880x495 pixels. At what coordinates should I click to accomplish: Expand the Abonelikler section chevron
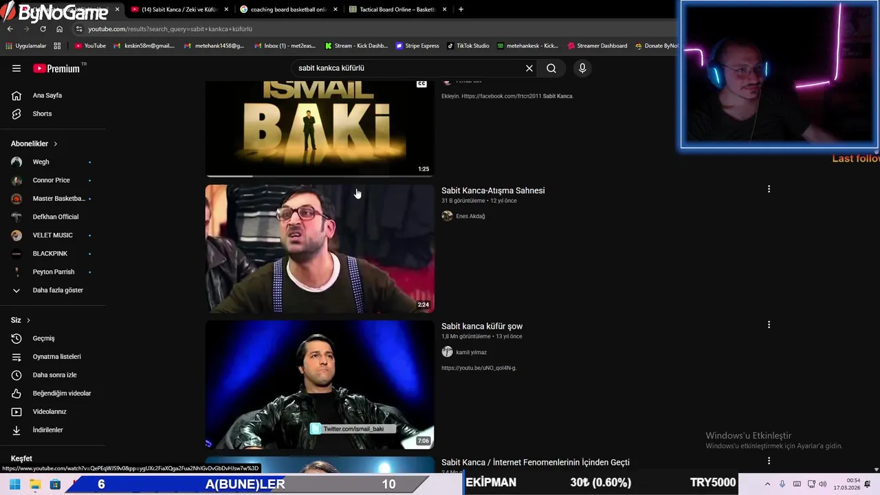point(55,144)
